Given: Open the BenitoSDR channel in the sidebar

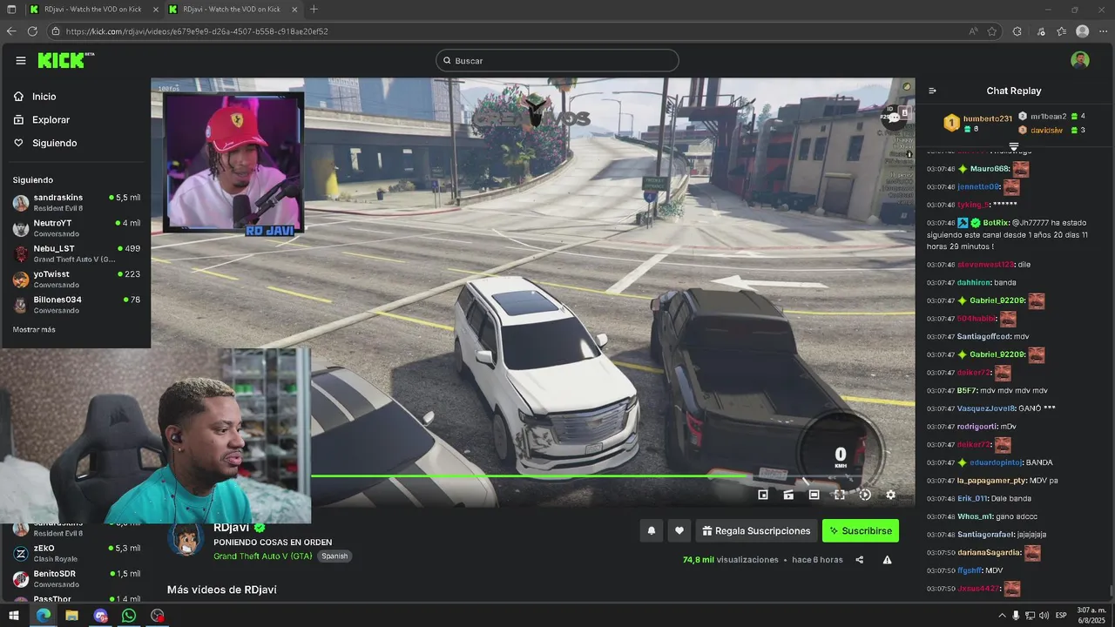Looking at the screenshot, I should [x=76, y=578].
